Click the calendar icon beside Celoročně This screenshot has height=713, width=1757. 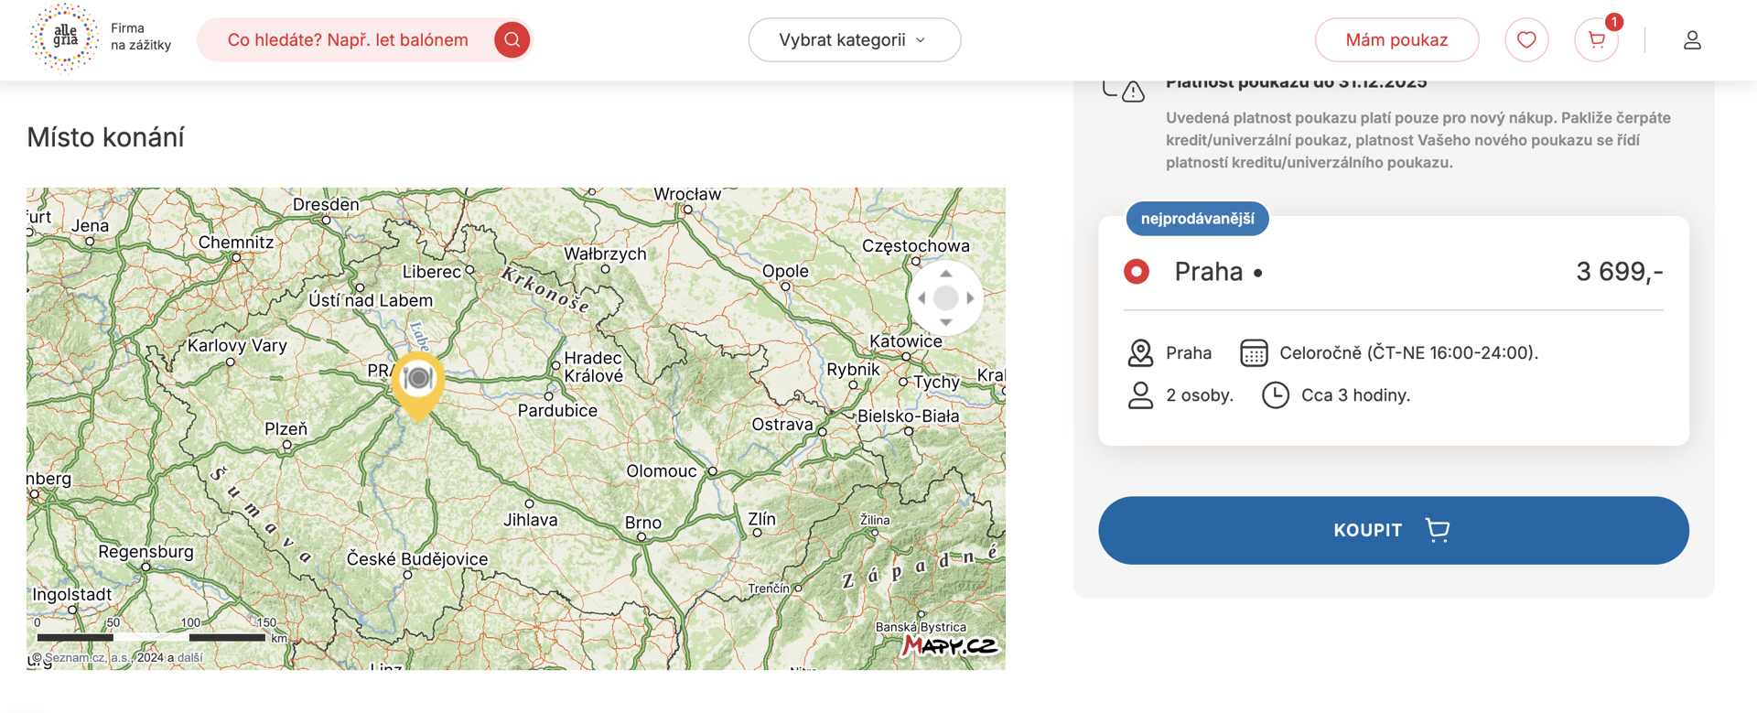(x=1253, y=352)
